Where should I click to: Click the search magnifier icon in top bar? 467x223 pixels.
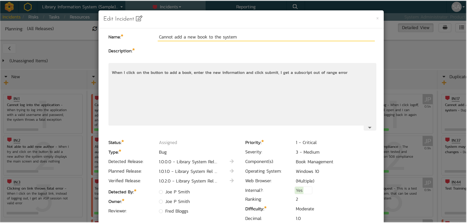tap(295, 7)
